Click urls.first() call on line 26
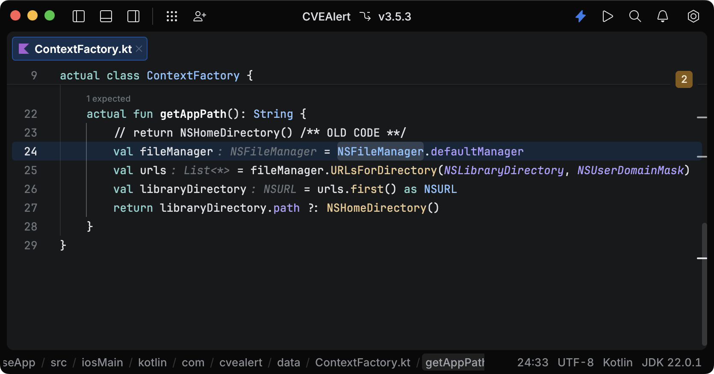This screenshot has height=374, width=714. tap(357, 189)
